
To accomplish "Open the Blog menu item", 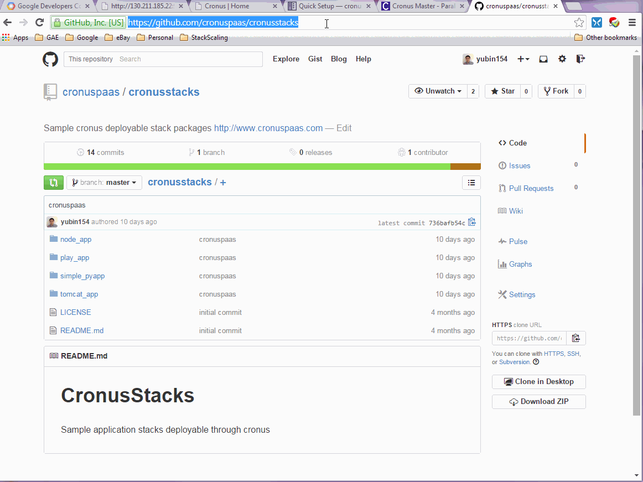I will click(339, 59).
